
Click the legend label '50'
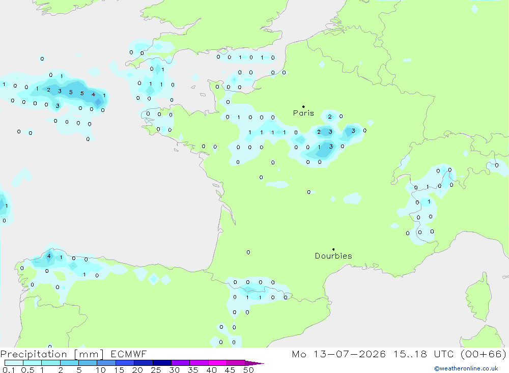coord(248,370)
